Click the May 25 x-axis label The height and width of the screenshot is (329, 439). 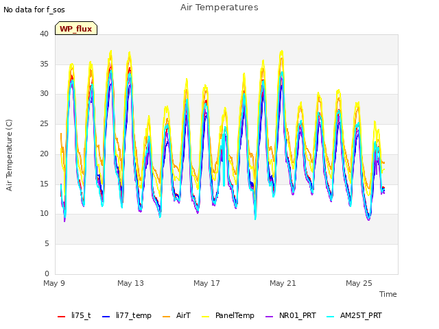(x=359, y=283)
